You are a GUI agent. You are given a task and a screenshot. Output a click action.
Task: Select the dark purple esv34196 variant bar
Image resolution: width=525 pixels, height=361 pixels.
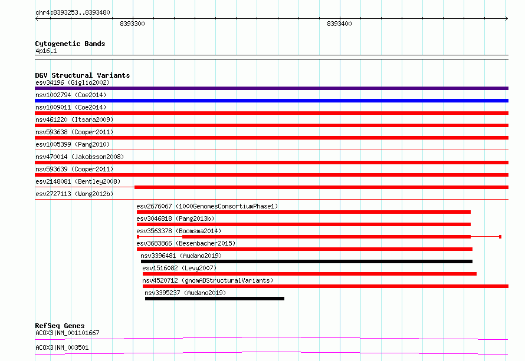coord(271,88)
